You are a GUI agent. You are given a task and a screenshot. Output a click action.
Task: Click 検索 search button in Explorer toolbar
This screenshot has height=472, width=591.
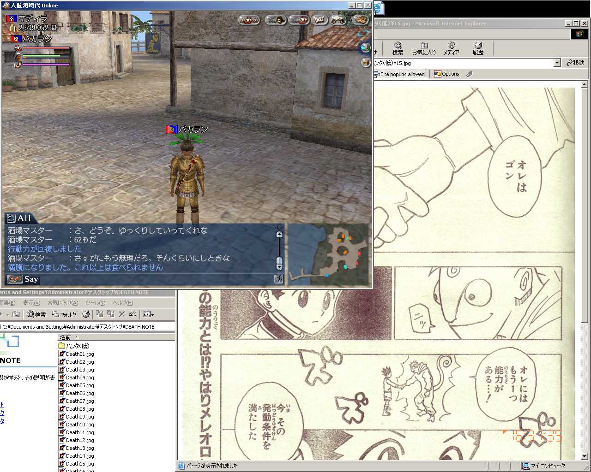pyautogui.click(x=36, y=314)
